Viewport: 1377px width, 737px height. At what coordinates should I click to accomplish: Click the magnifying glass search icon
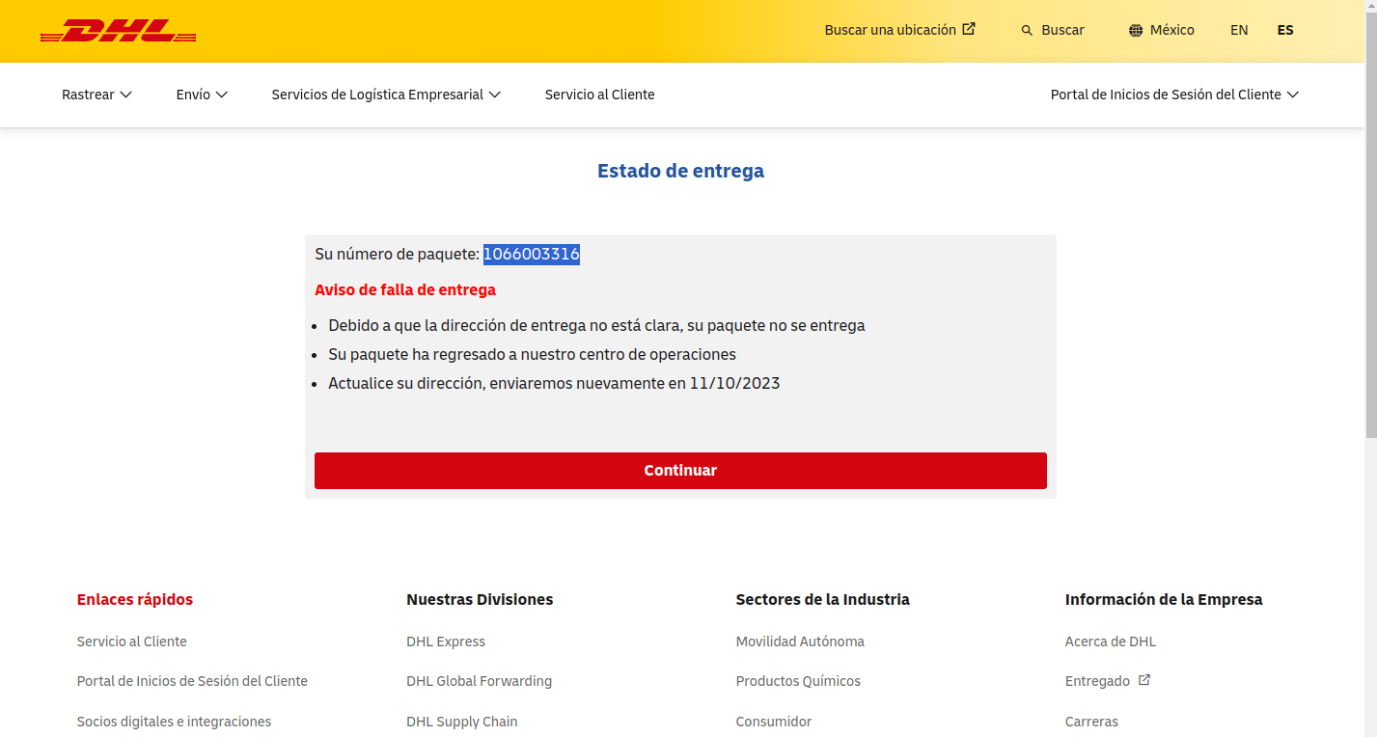pos(1027,31)
